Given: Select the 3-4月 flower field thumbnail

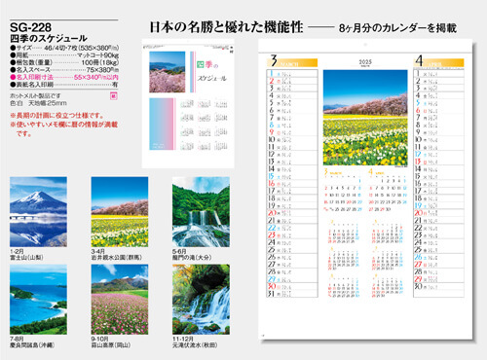Looking at the screenshot, I should coord(120,212).
